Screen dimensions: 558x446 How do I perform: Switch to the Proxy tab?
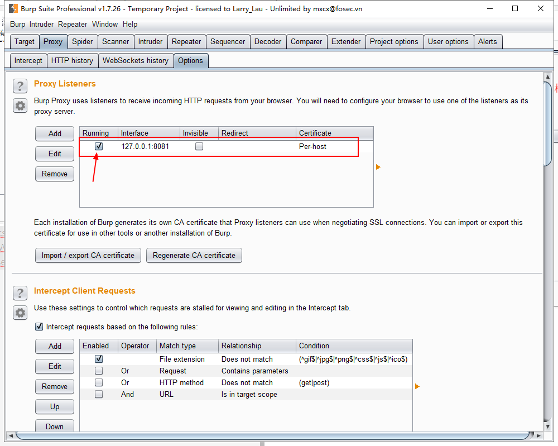click(x=53, y=42)
